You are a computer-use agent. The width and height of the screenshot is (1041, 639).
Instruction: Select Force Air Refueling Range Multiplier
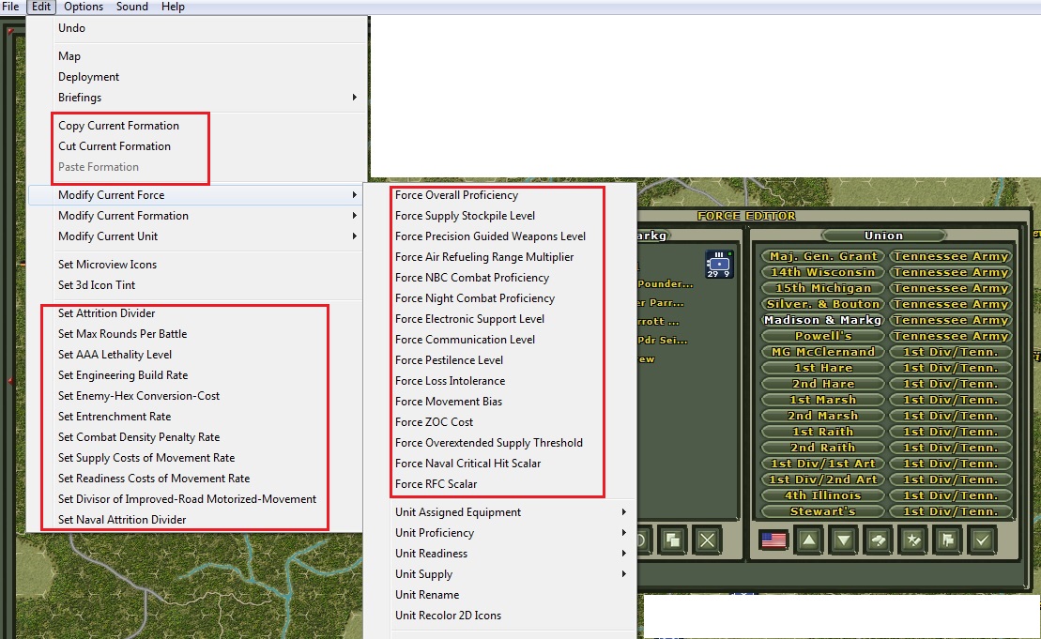[484, 257]
